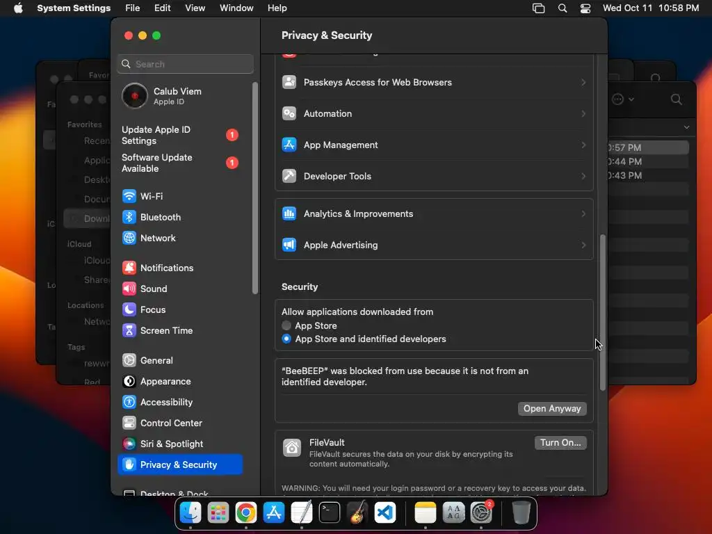Select App Store and identified developers option
The image size is (712, 534).
tap(286, 339)
